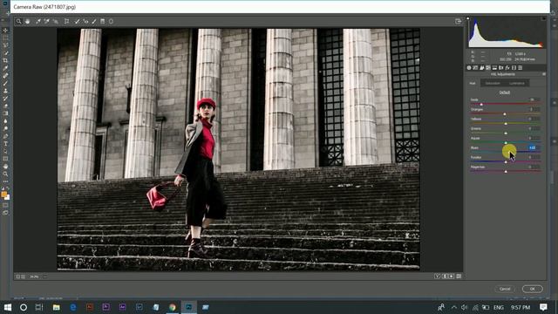Open the preview preferences menu icon

[x=459, y=276]
